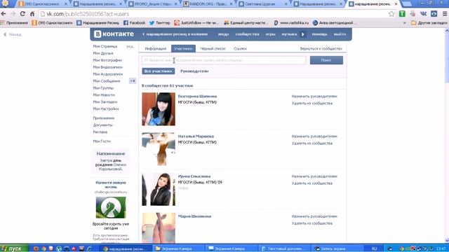This screenshot has width=449, height=252.
Task: Click the Назад back arrow on the left
Action: pyautogui.click(x=13, y=34)
